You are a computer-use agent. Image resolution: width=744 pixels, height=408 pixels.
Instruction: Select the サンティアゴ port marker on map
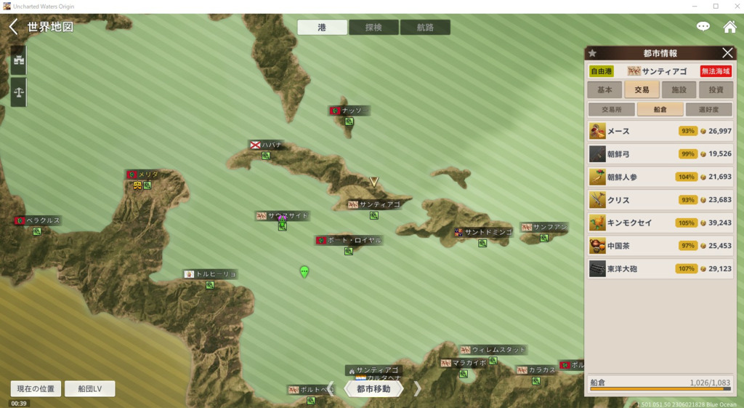tap(374, 216)
